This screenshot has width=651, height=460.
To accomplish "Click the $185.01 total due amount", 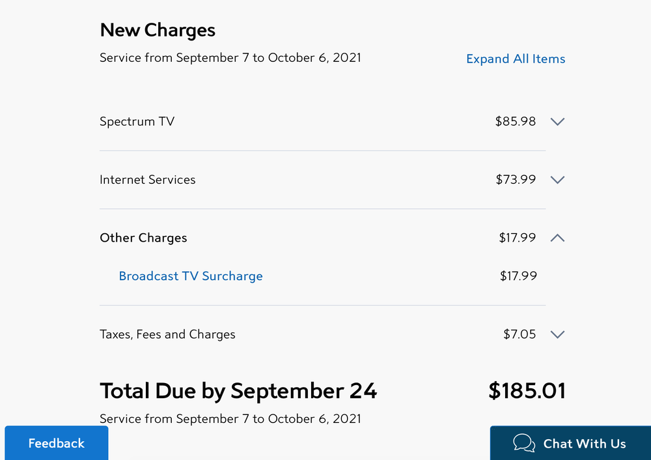I will tap(527, 391).
